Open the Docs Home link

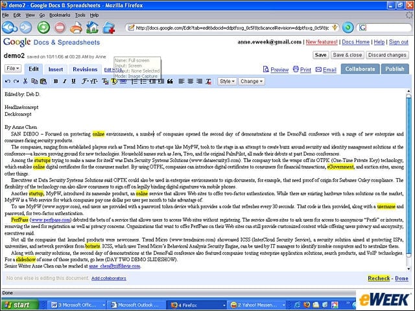355,42
